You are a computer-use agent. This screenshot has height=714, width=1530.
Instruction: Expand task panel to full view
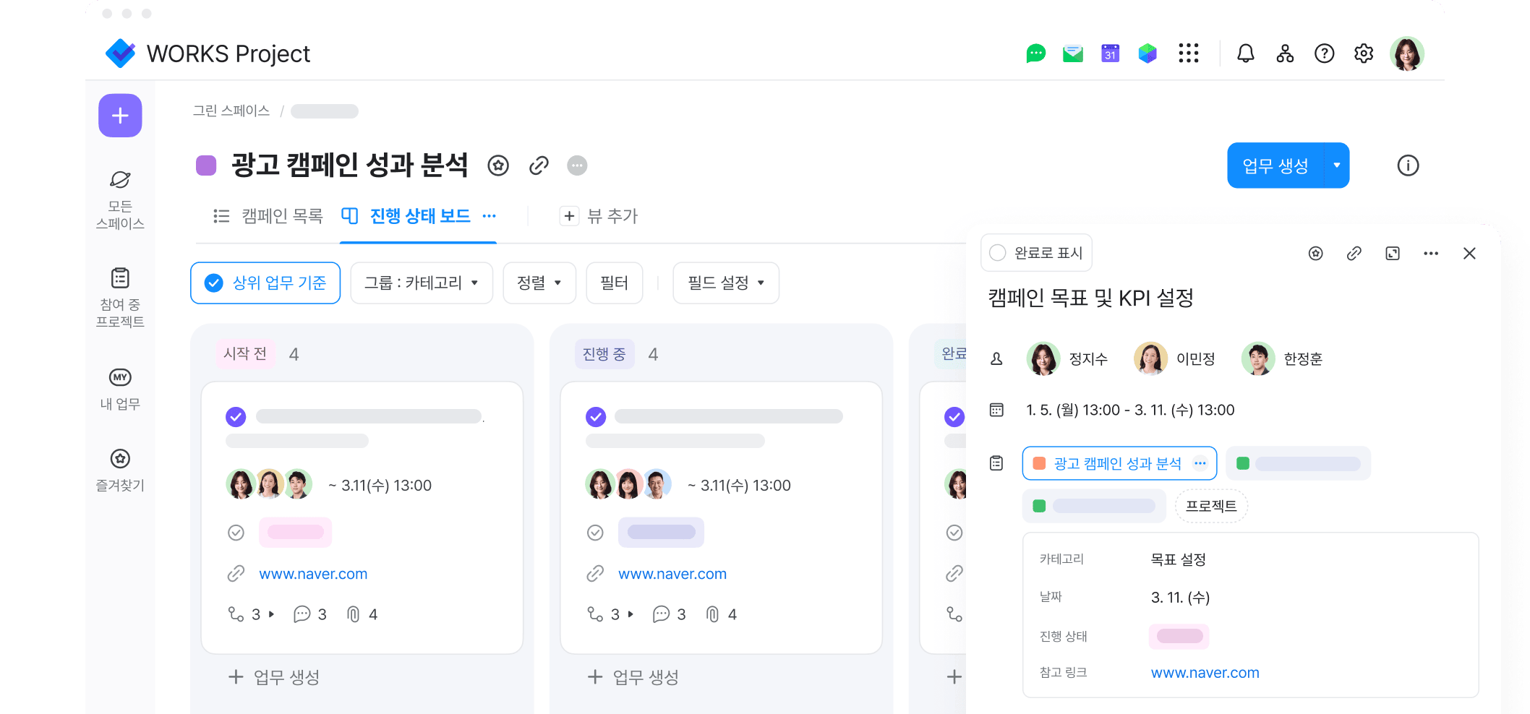(x=1392, y=253)
